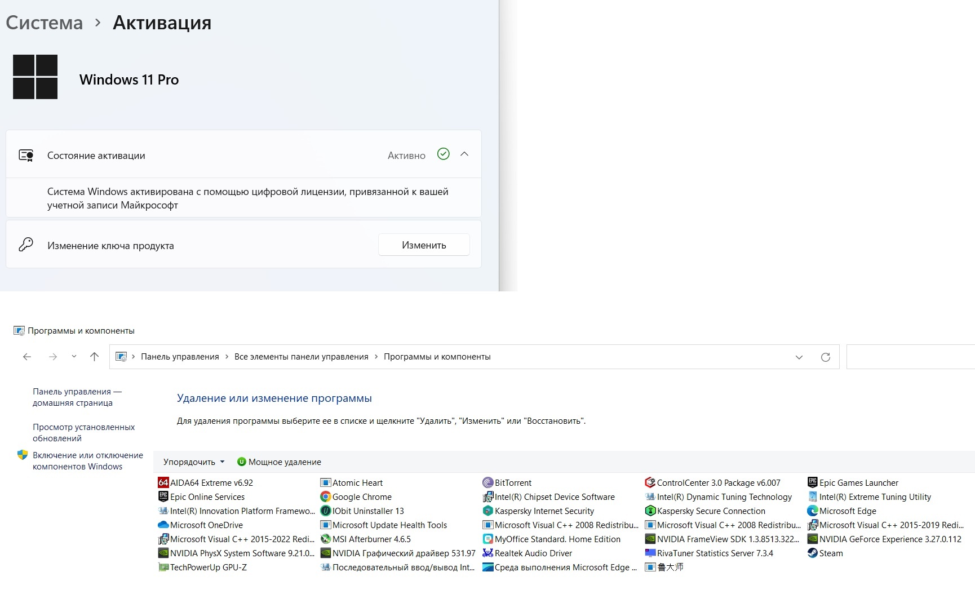Click the TechPowerUp GPU-Z icon
Viewport: 975px width, 594px height.
coord(163,567)
